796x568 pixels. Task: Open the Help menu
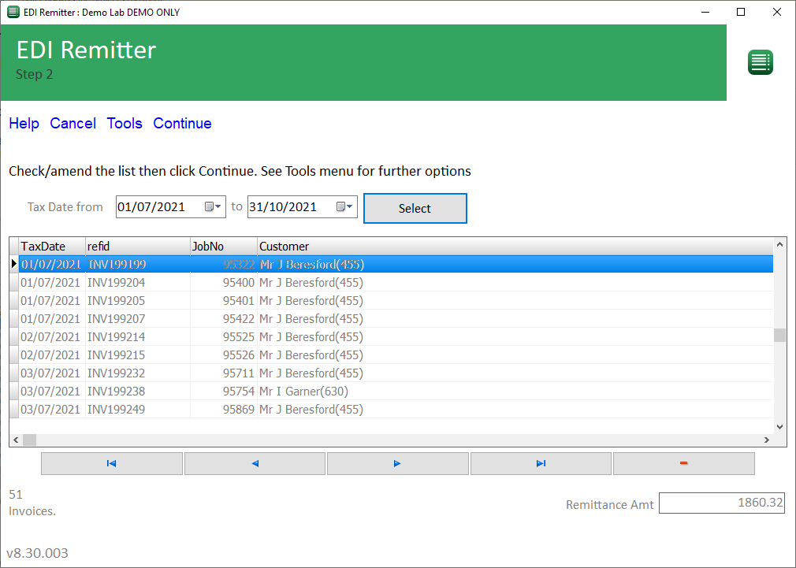[x=24, y=124]
